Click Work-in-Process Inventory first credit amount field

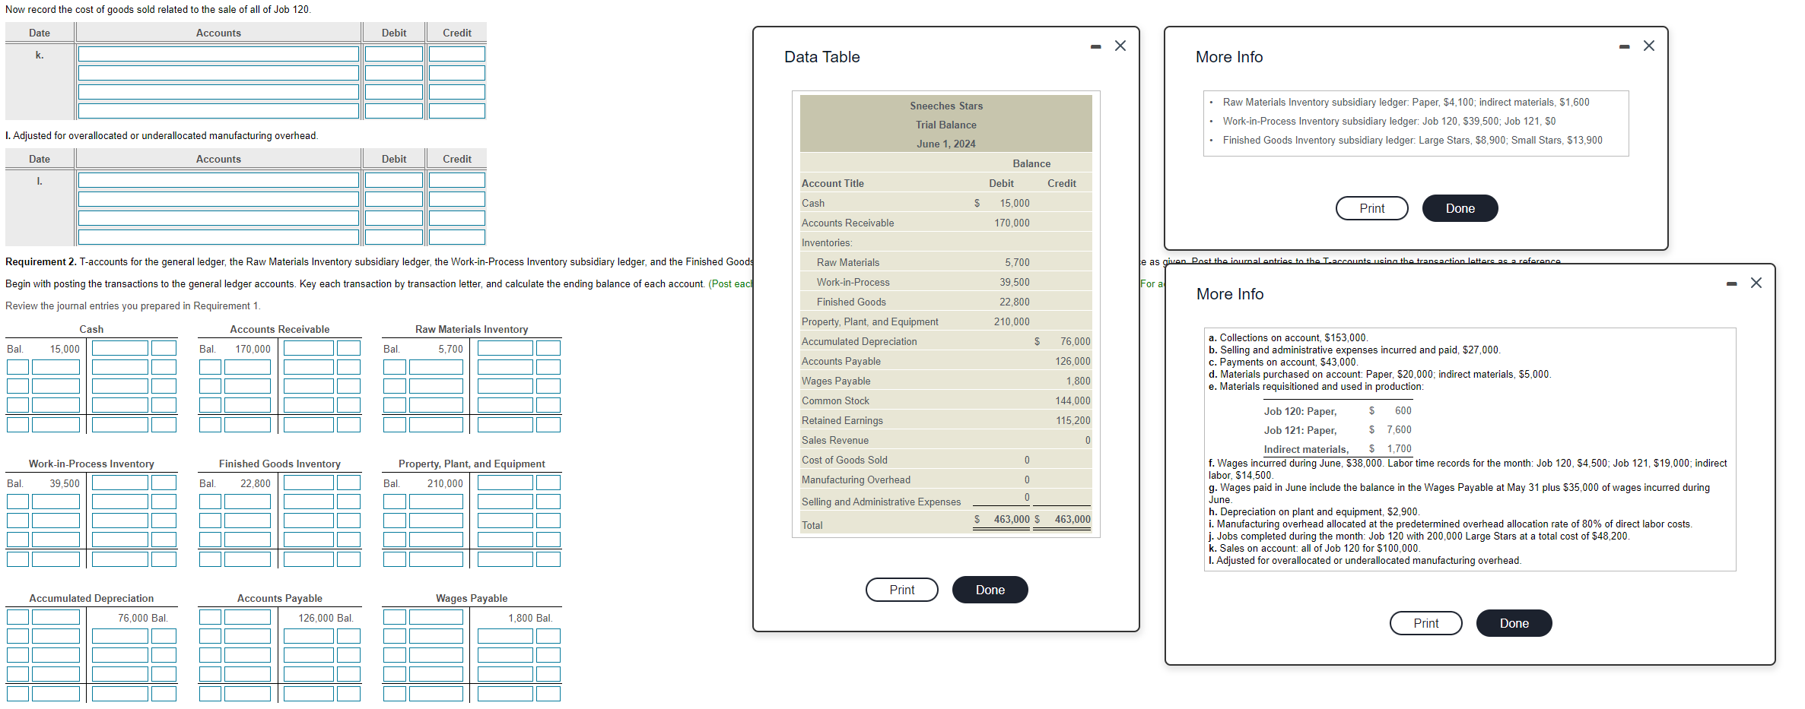point(120,483)
